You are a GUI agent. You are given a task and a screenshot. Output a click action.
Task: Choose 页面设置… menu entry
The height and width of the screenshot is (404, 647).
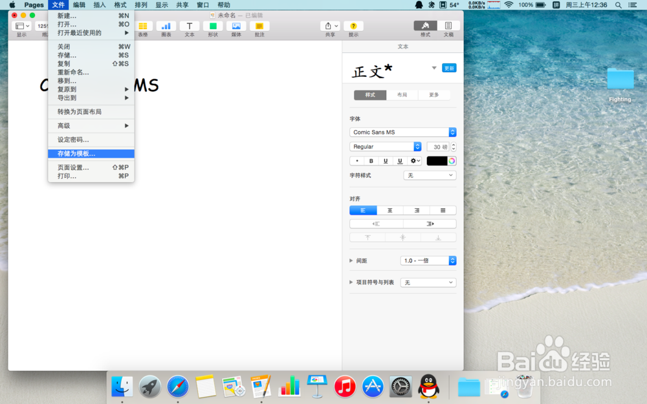click(91, 167)
